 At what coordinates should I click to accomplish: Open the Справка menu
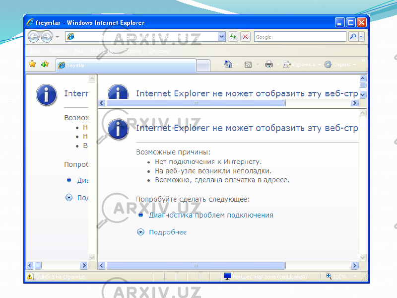pyautogui.click(x=159, y=51)
